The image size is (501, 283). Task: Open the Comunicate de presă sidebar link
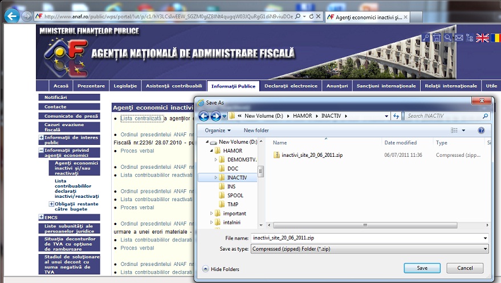70,116
